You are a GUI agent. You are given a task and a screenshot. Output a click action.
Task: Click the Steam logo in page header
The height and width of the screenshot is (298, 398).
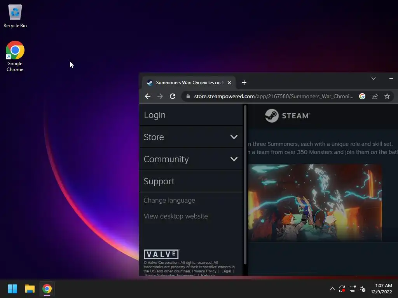(x=287, y=116)
